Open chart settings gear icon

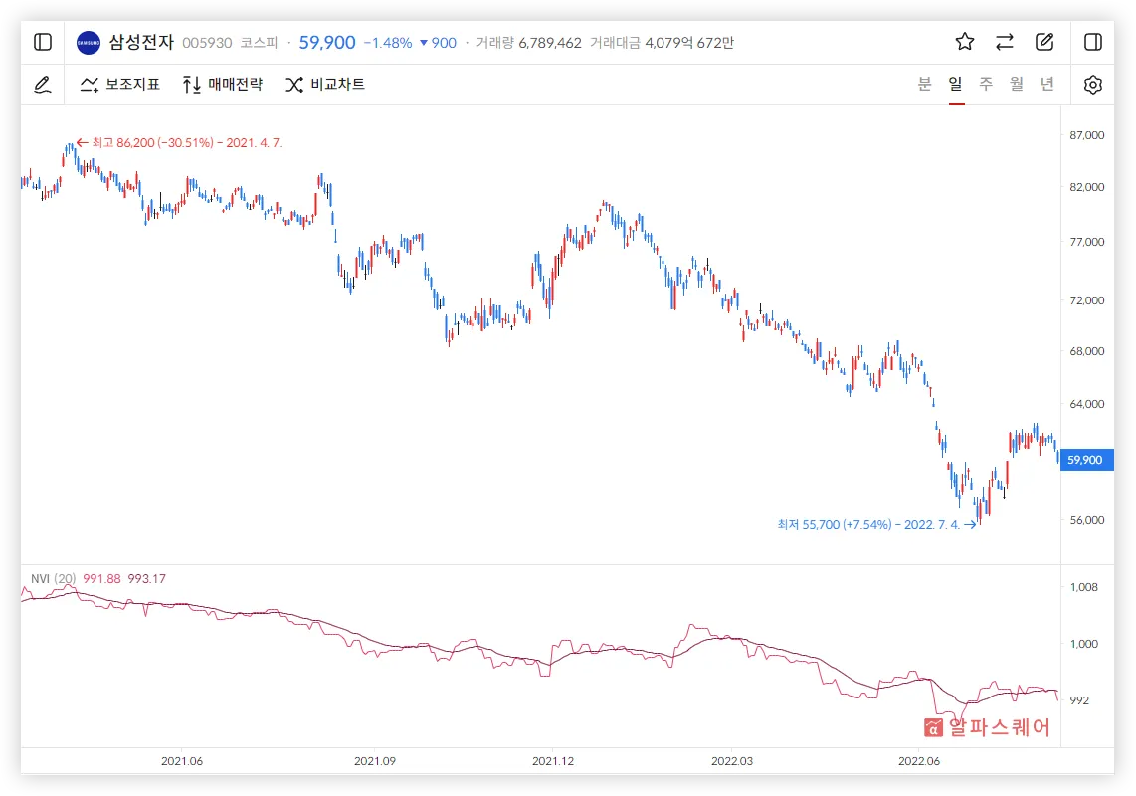point(1092,85)
